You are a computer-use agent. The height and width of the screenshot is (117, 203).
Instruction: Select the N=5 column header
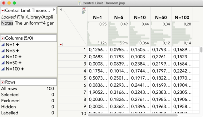pyautogui.click(x=119, y=17)
